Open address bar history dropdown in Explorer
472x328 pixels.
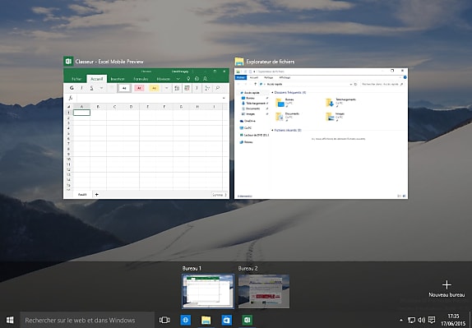click(351, 84)
